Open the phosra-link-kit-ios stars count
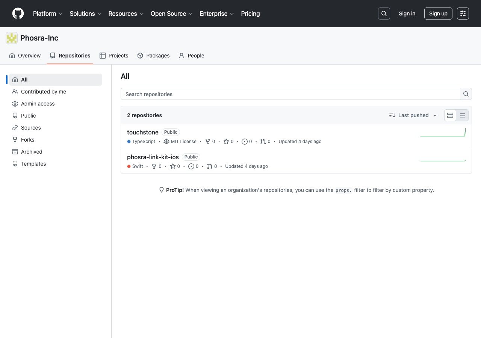 click(175, 166)
